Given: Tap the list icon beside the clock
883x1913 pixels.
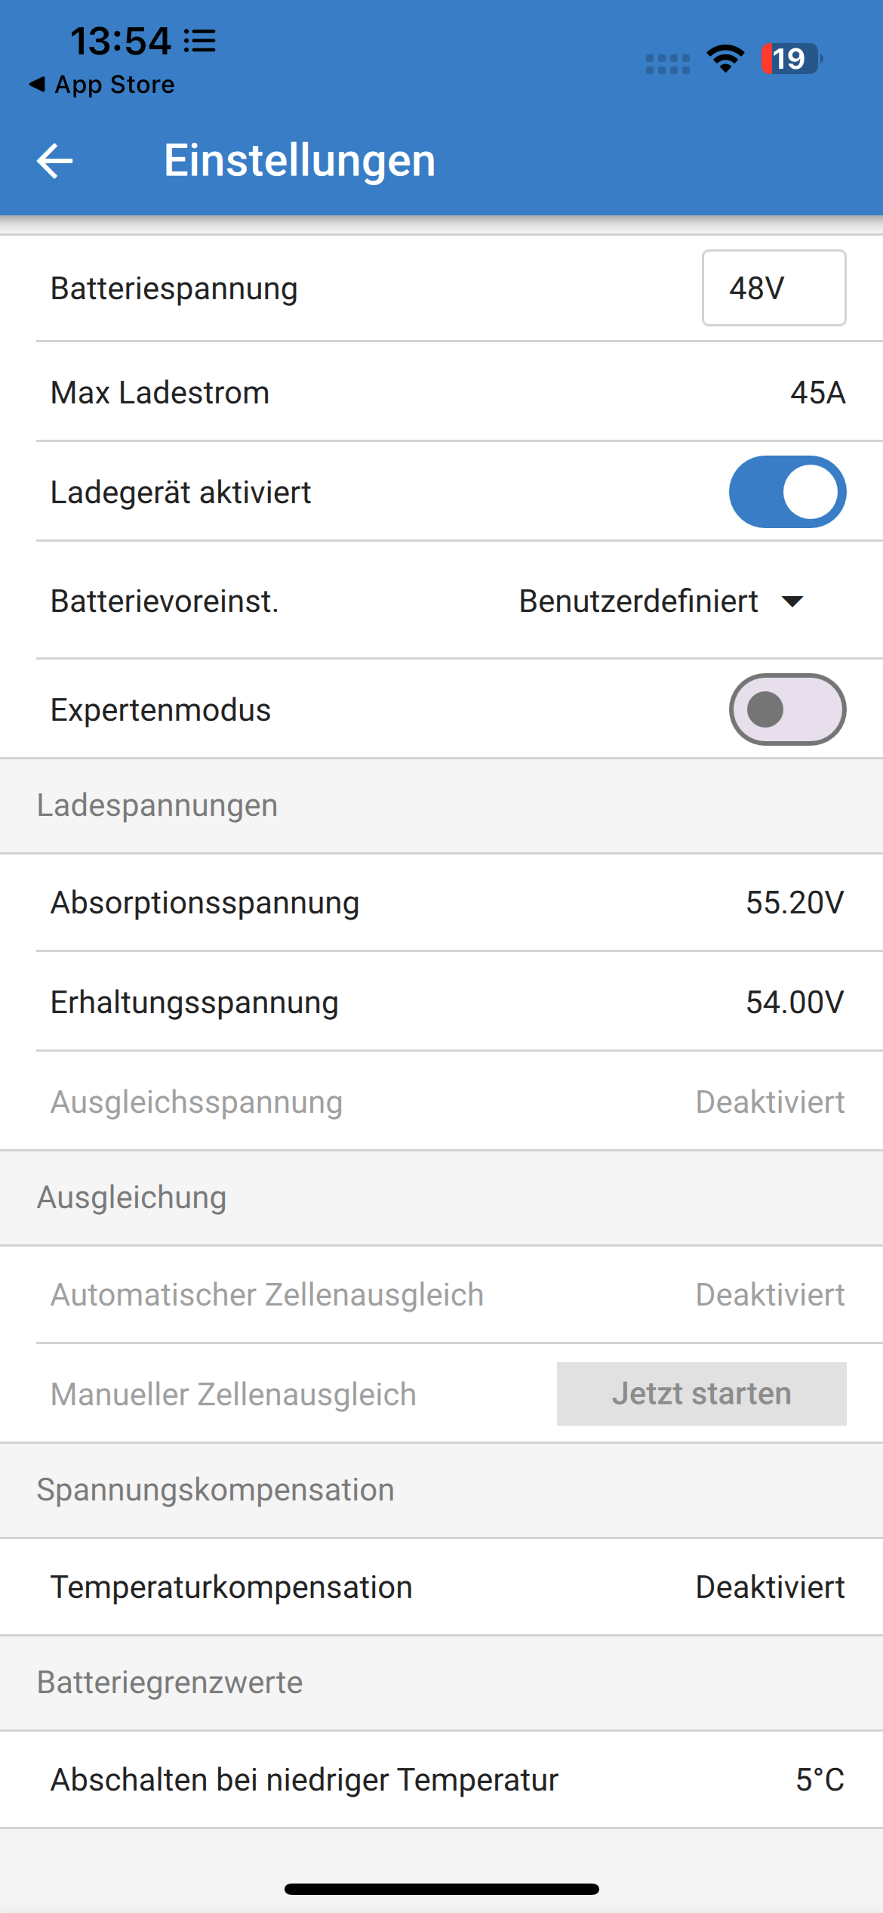Looking at the screenshot, I should (200, 41).
